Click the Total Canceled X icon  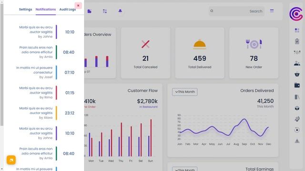[145, 44]
